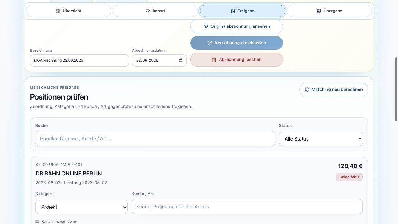Edit the Bezeichnung text field
The height and width of the screenshot is (224, 398).
click(80, 60)
